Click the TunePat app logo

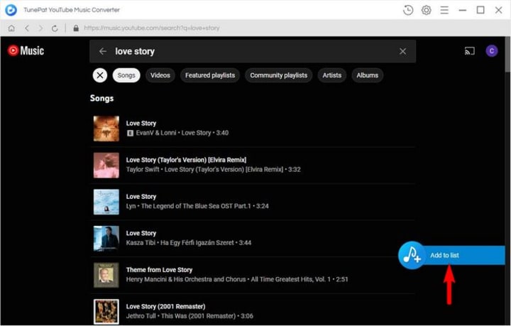[x=11, y=10]
